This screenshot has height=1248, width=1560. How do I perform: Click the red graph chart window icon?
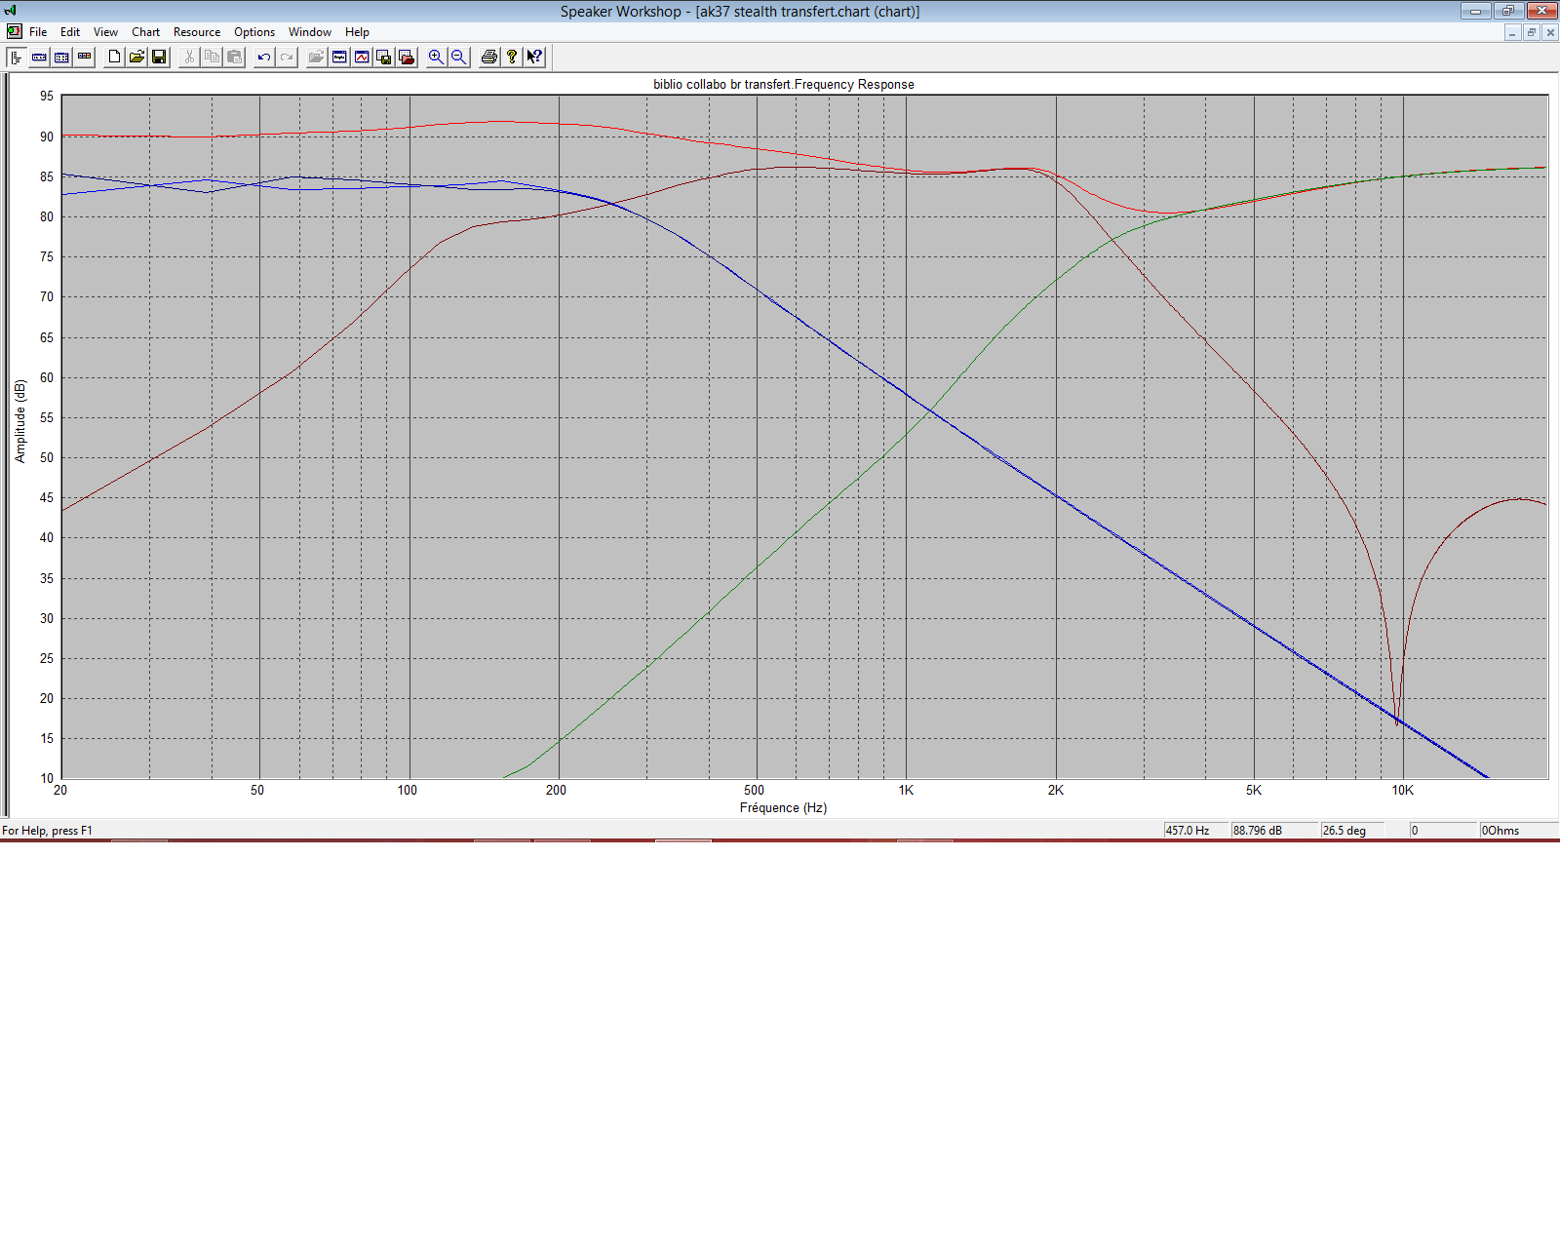(x=362, y=58)
